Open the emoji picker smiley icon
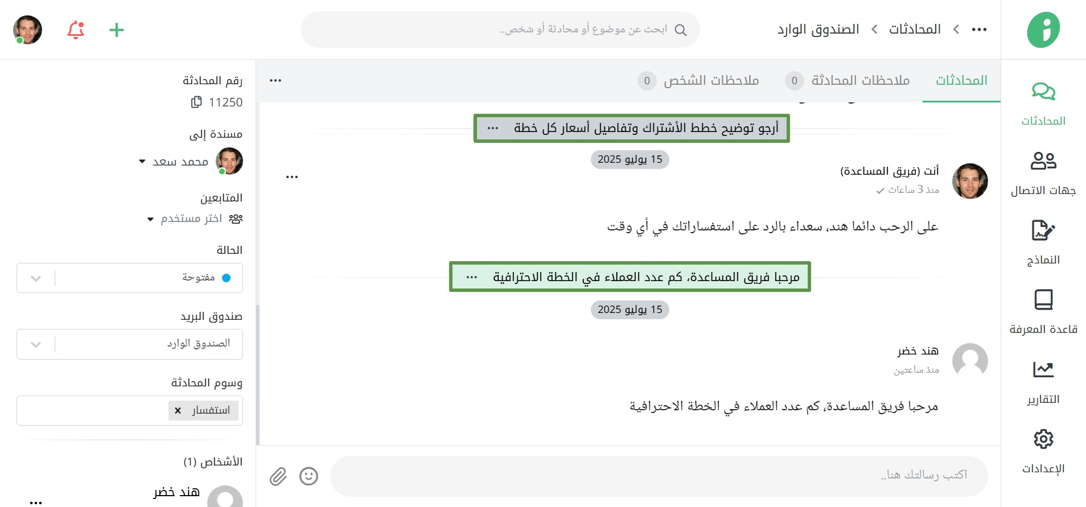 click(x=309, y=476)
